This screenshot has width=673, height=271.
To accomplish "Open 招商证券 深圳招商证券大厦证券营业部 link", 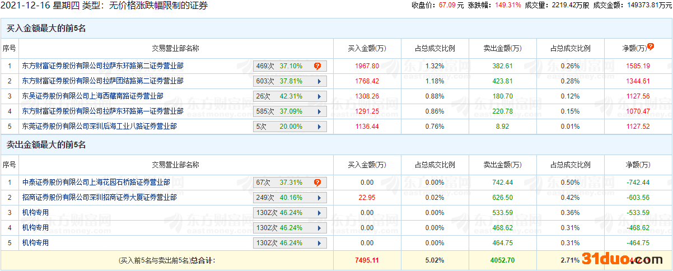I will (99, 198).
